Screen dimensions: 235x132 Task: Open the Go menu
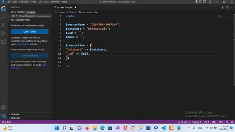40,1
